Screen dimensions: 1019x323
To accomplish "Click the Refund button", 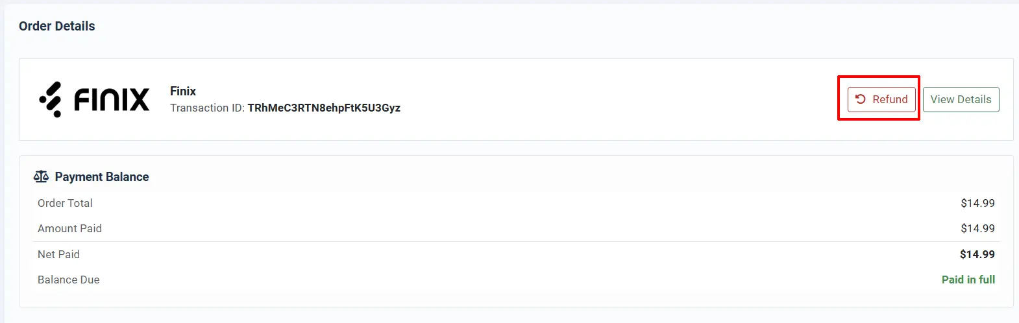I will (x=881, y=99).
